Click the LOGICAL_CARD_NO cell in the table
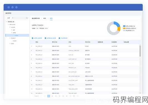The image size is (148, 105). coord(74,51)
